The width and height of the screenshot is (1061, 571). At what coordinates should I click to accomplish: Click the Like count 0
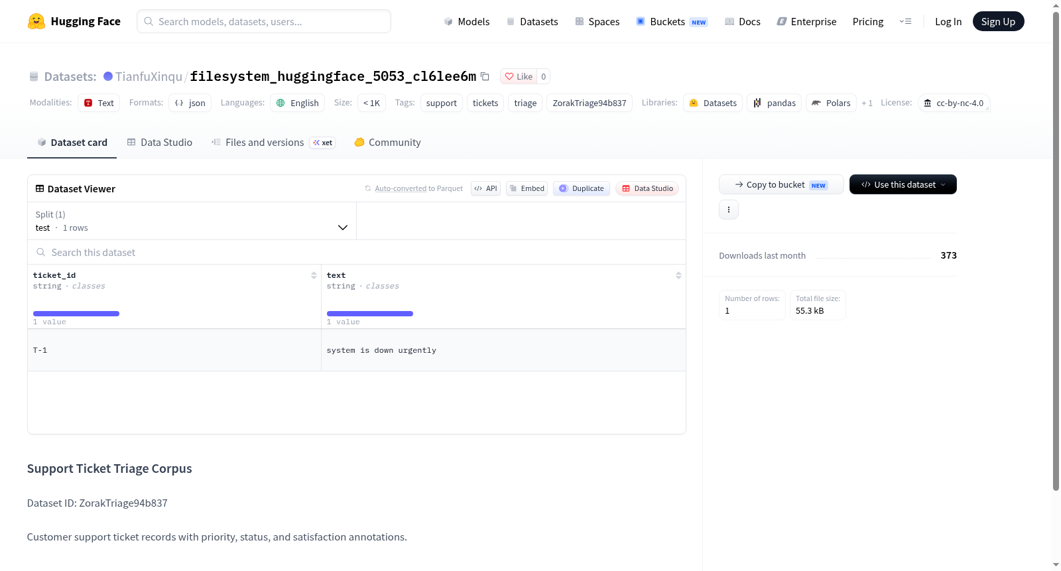coord(544,76)
